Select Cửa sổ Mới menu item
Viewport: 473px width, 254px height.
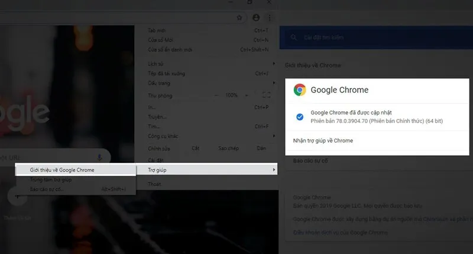207,40
